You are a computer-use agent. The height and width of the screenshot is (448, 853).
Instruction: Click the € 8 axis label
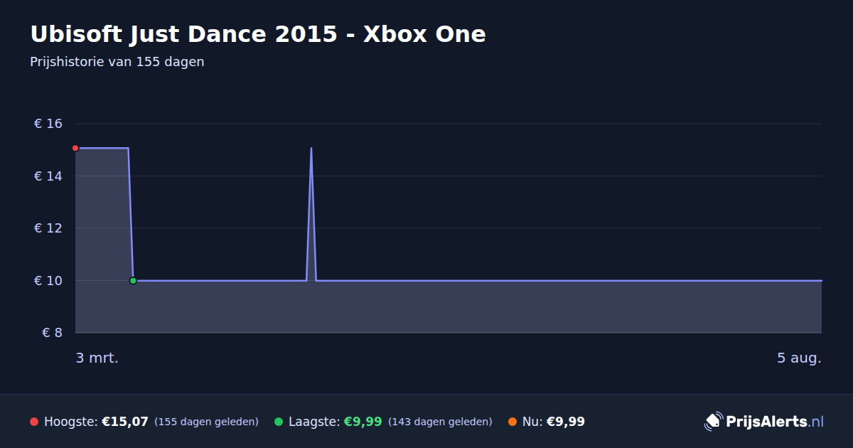coord(53,333)
